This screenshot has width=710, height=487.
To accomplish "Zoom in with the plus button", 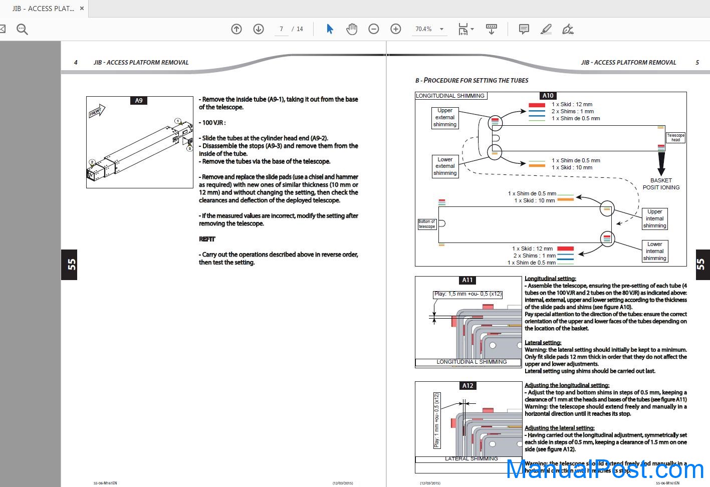I will [x=396, y=29].
